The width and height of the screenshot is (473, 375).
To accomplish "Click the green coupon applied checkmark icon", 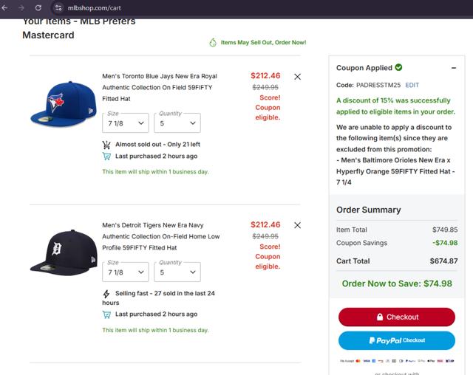I will (399, 68).
